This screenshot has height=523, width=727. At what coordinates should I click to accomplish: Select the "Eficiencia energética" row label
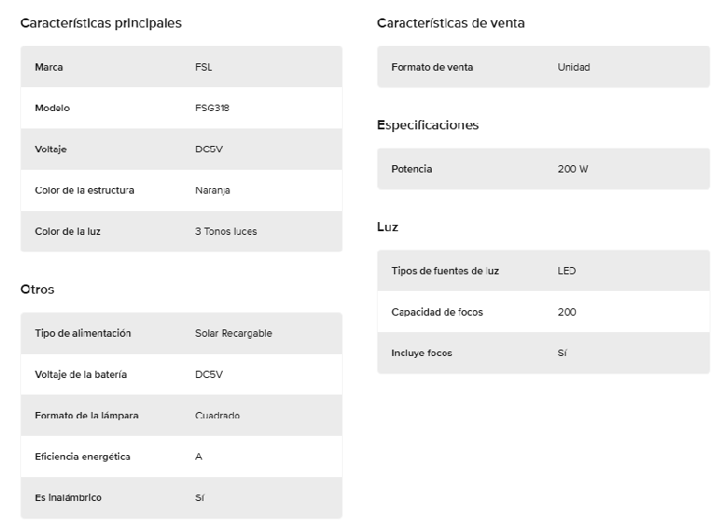tap(83, 456)
